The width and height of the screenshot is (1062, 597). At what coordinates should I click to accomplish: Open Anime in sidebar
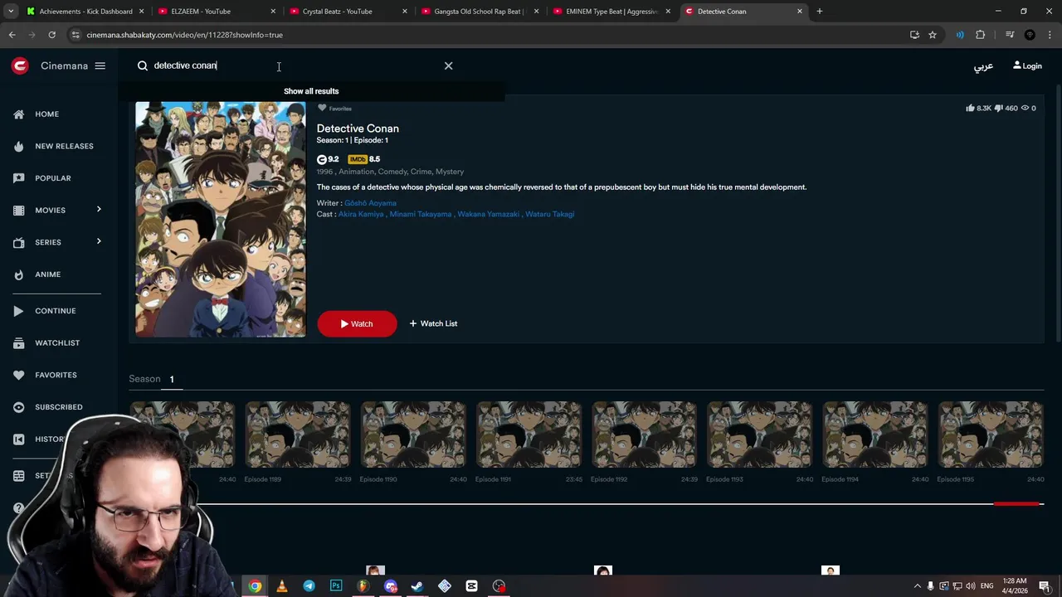coord(47,274)
